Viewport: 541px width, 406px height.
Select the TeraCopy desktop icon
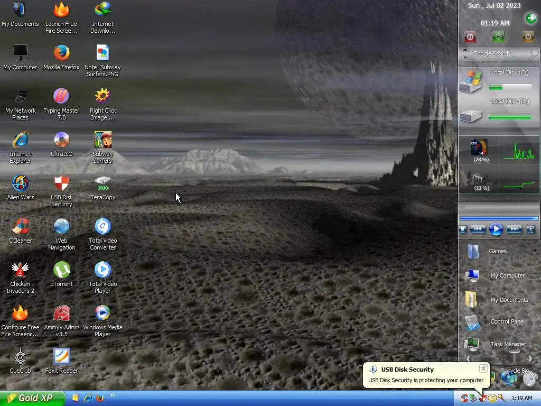pyautogui.click(x=102, y=188)
